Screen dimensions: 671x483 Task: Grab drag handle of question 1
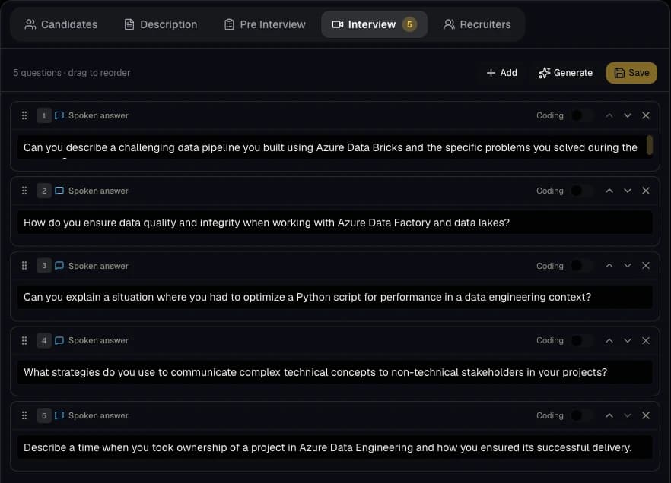point(24,115)
